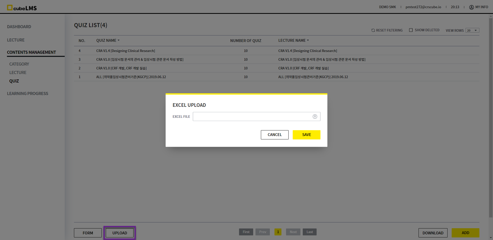This screenshot has height=240, width=493.
Task: Open the Dashboard menu item
Action: click(x=19, y=27)
